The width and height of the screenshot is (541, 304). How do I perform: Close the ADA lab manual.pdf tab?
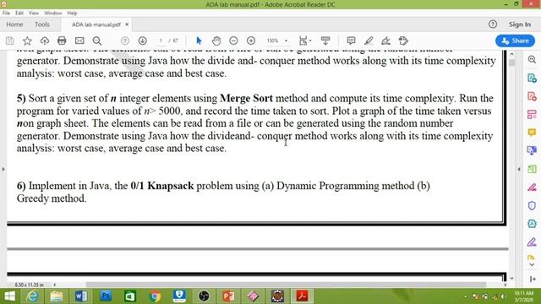127,24
